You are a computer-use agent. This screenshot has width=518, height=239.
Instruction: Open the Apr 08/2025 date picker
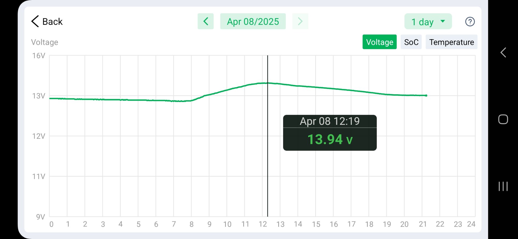point(253,21)
